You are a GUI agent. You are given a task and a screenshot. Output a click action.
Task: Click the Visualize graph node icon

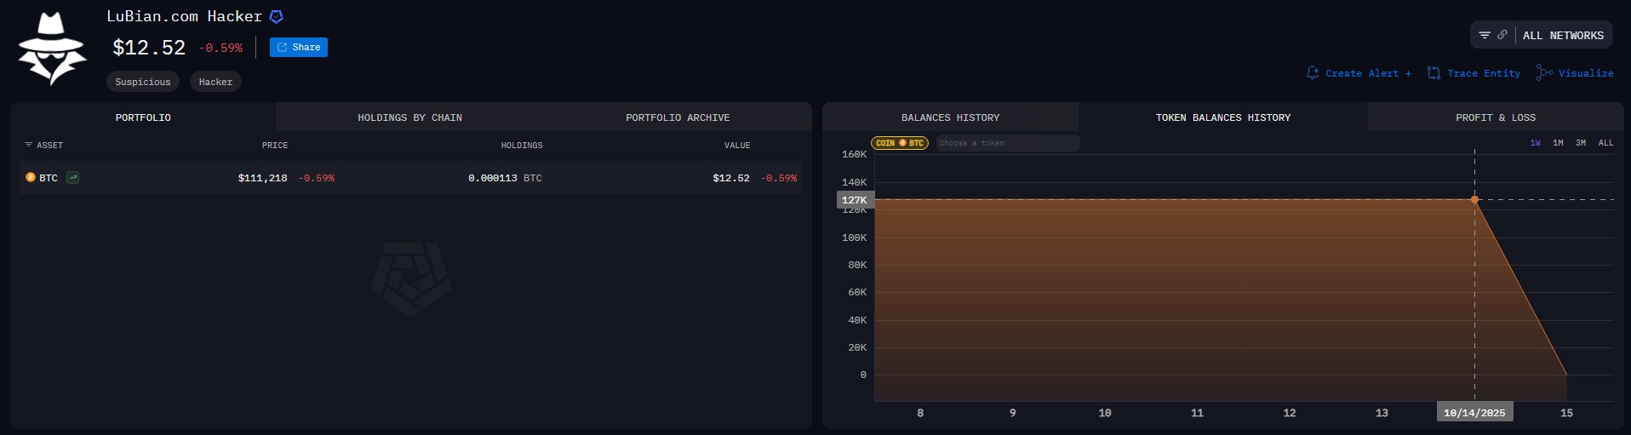[1544, 73]
